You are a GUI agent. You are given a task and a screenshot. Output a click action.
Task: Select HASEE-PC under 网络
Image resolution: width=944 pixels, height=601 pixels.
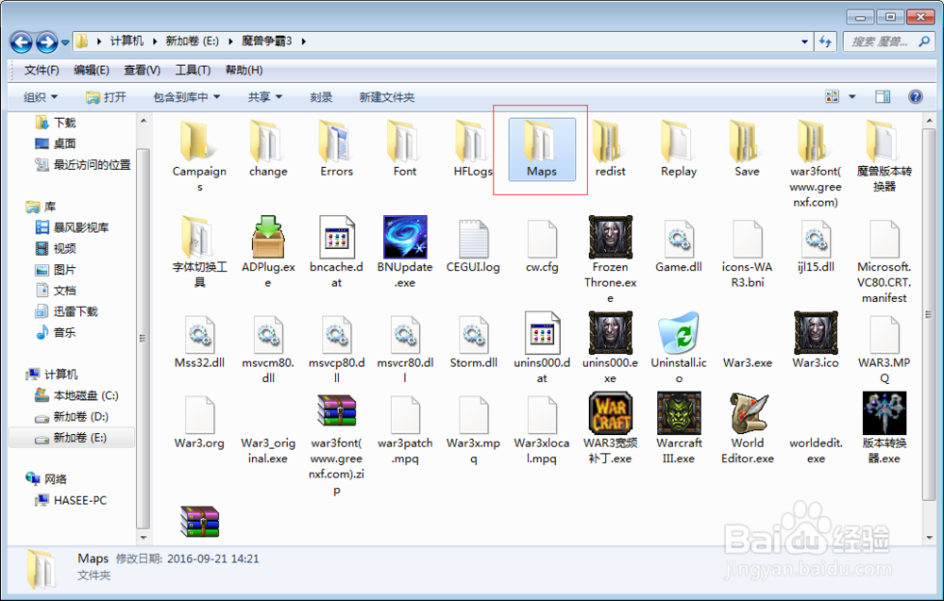point(71,501)
